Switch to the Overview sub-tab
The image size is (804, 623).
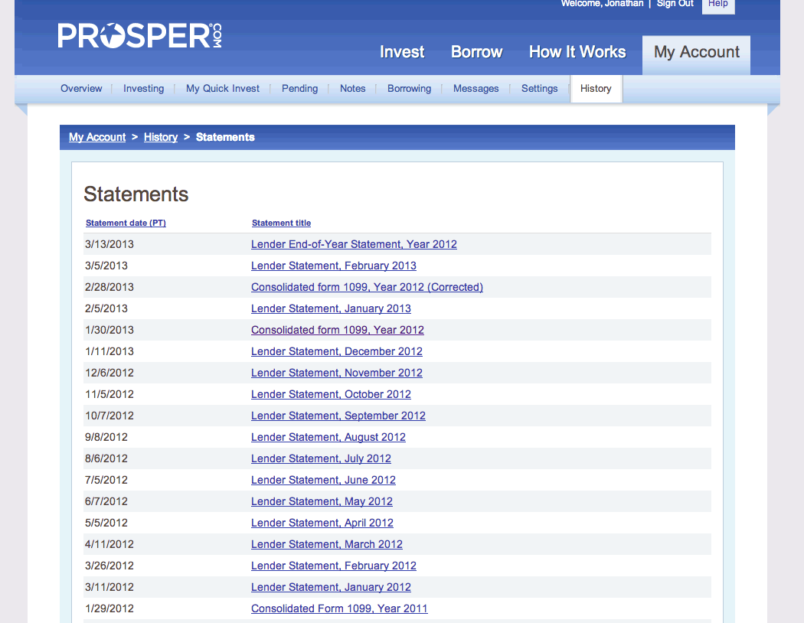click(x=81, y=89)
